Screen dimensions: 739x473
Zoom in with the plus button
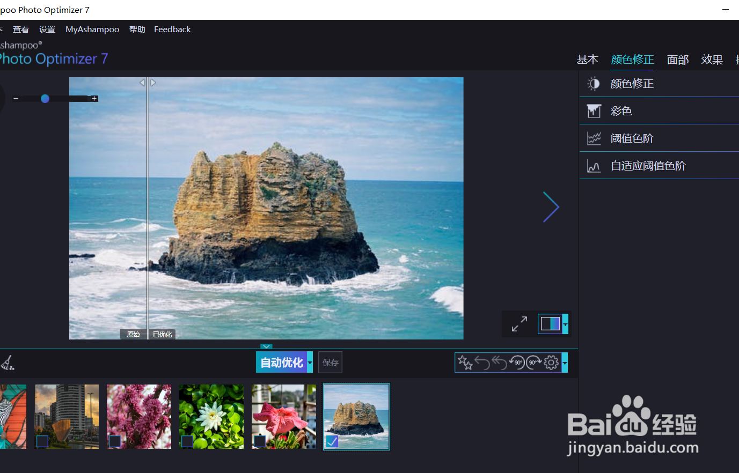pos(94,99)
